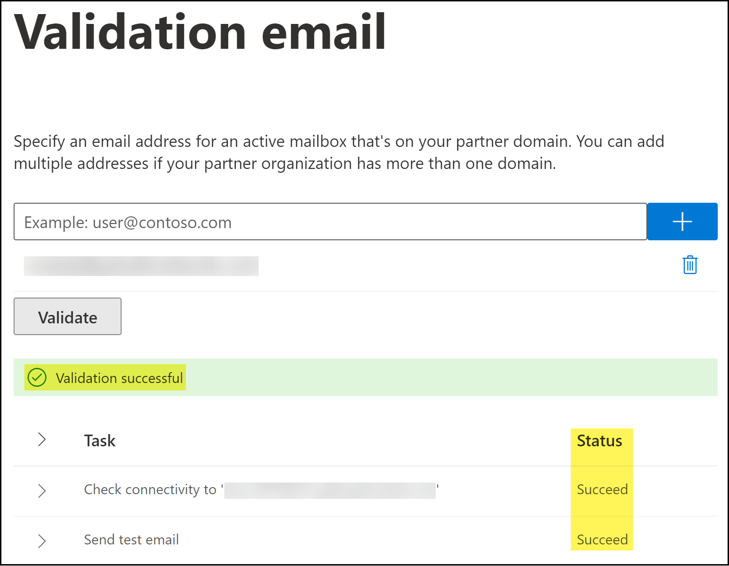Click the partner domain instruction paragraph
Viewport: 729px width, 566px height.
click(x=338, y=153)
